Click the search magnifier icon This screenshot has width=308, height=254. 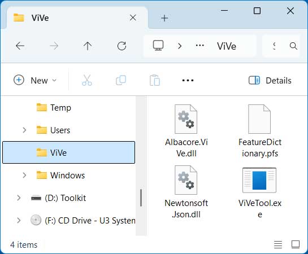coord(293,46)
